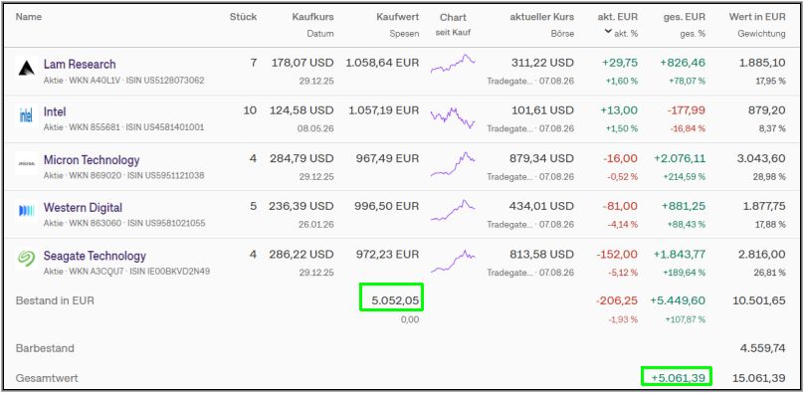
Task: Click the Intel logo icon
Action: (26, 115)
